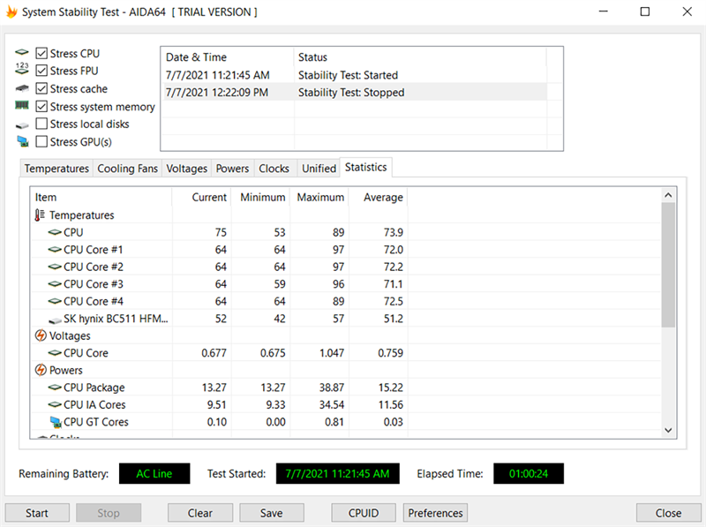Image resolution: width=706 pixels, height=527 pixels.
Task: Open the CPUID panel
Action: click(364, 513)
